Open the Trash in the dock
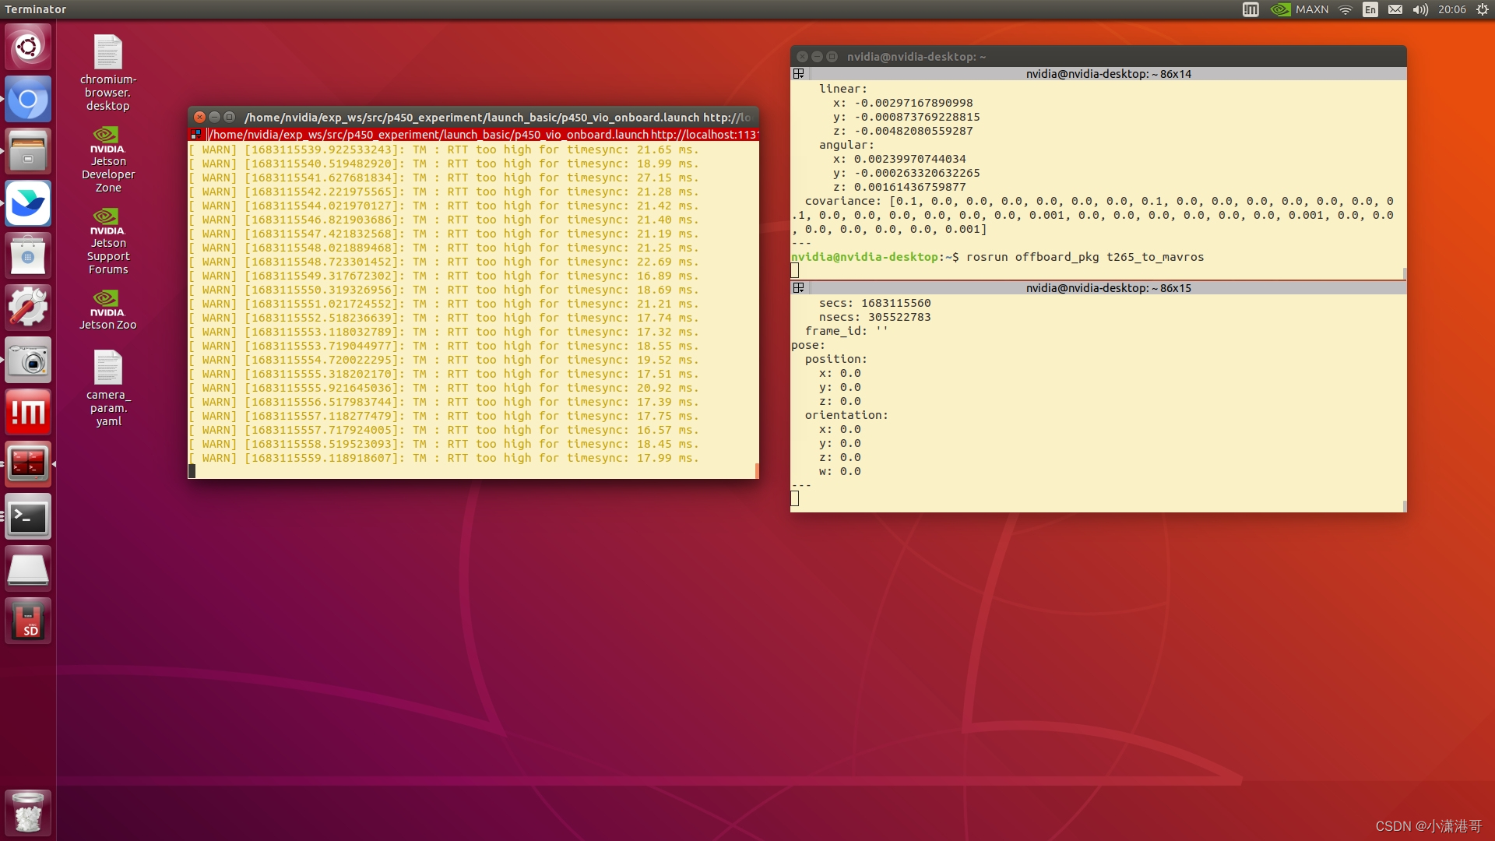The image size is (1495, 841). [x=28, y=812]
